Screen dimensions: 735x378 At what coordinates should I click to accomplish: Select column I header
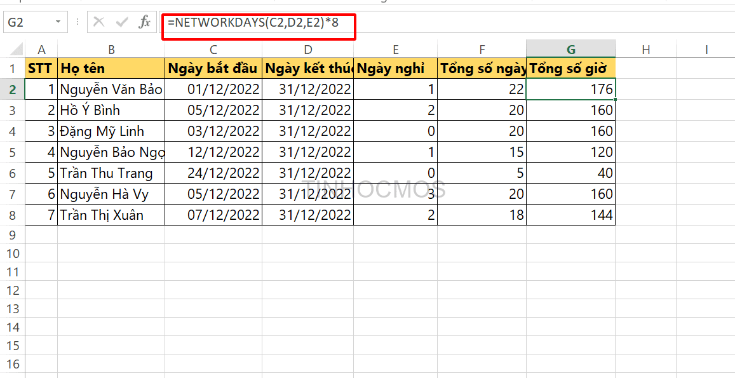(706, 49)
